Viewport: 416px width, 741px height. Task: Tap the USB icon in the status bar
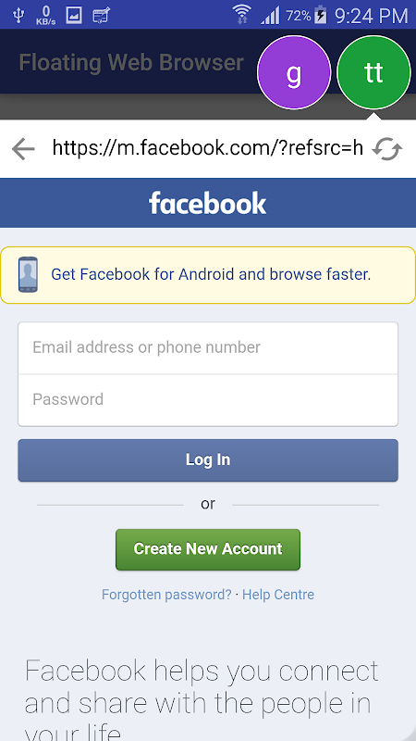(x=18, y=15)
